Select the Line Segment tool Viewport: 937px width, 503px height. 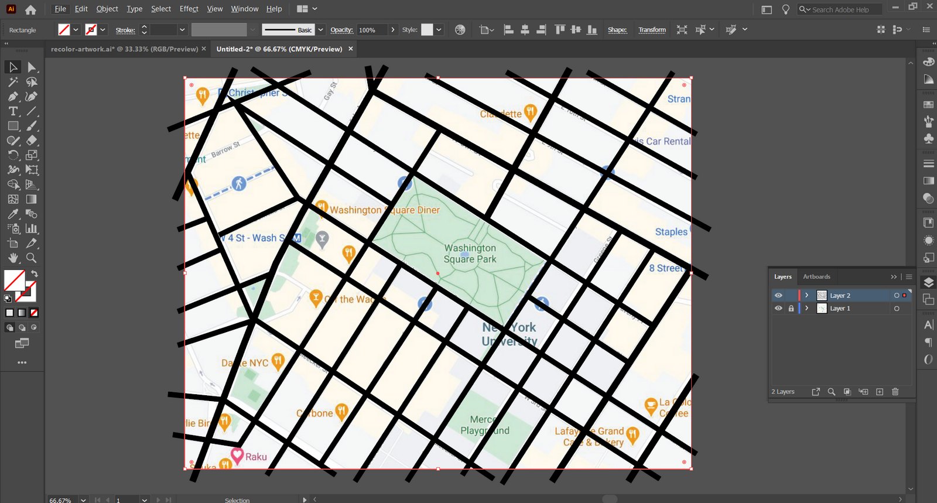tap(32, 111)
